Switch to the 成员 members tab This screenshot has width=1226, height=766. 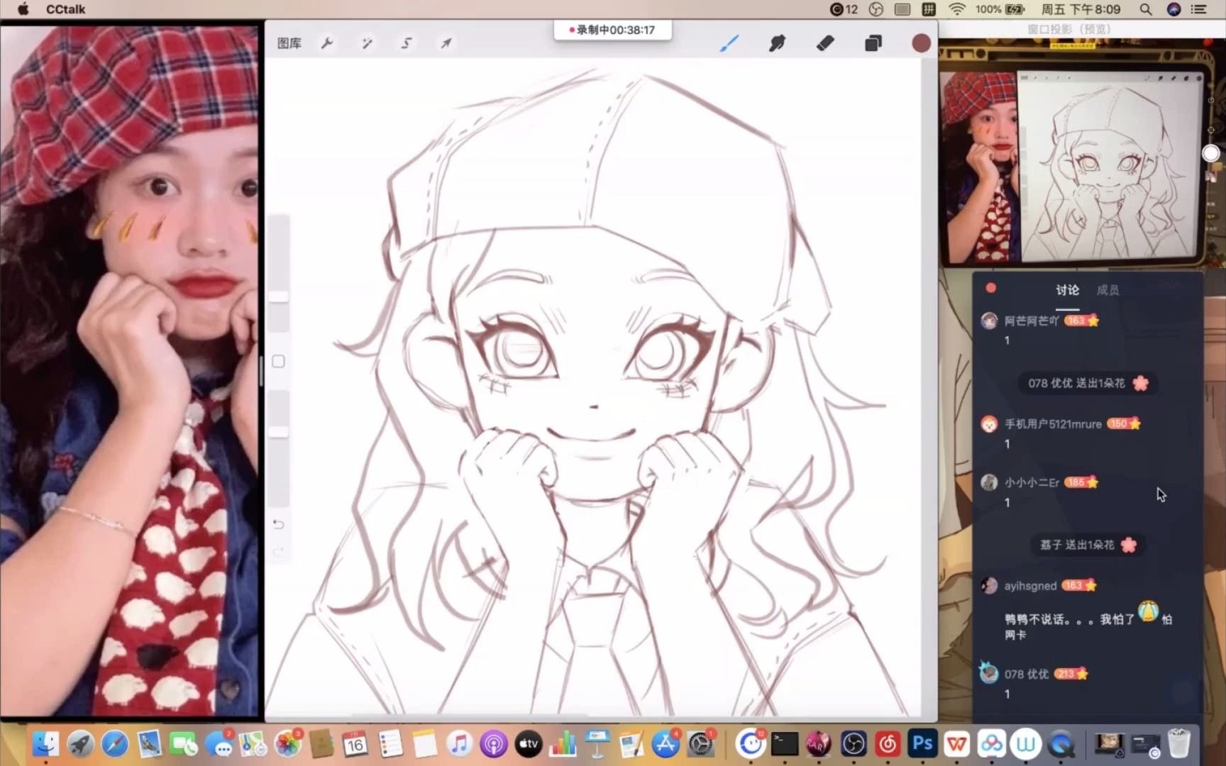tap(1108, 290)
